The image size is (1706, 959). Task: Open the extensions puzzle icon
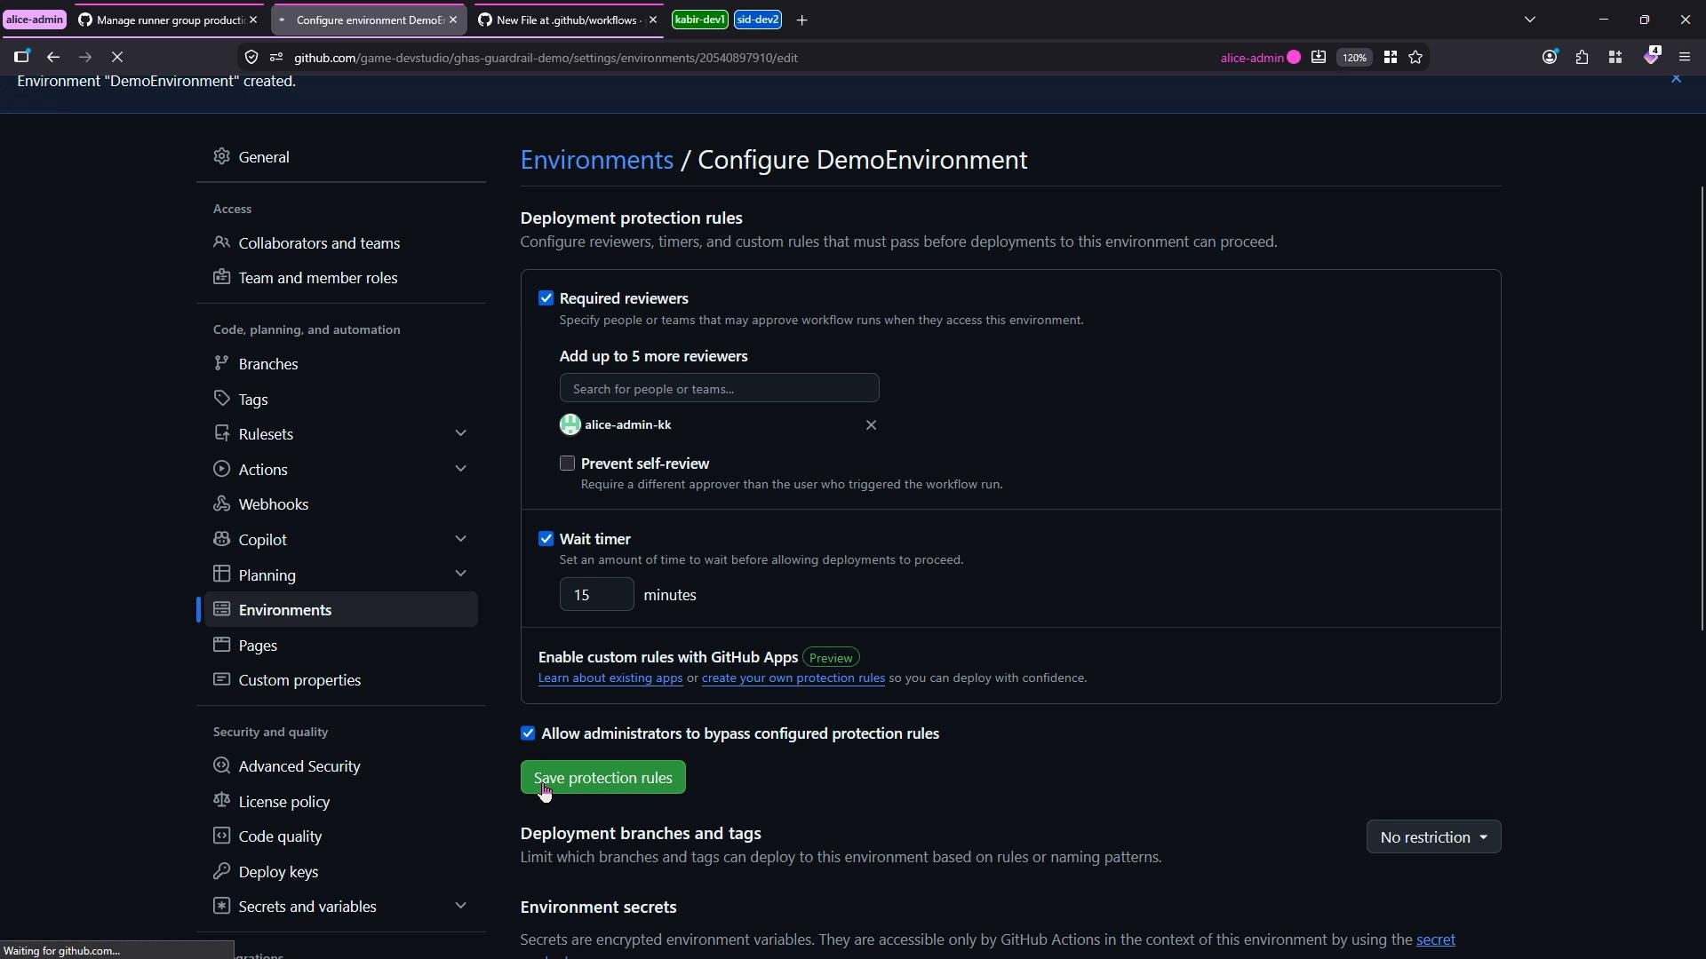click(x=1582, y=58)
